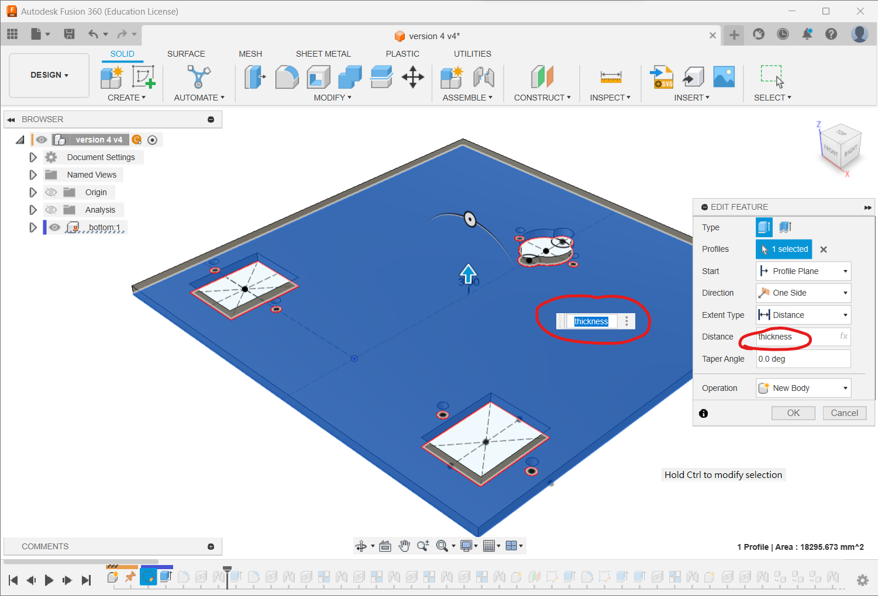Screen dimensions: 878x596
Task: Open the Operation dropdown showing New Body
Action: pos(803,388)
